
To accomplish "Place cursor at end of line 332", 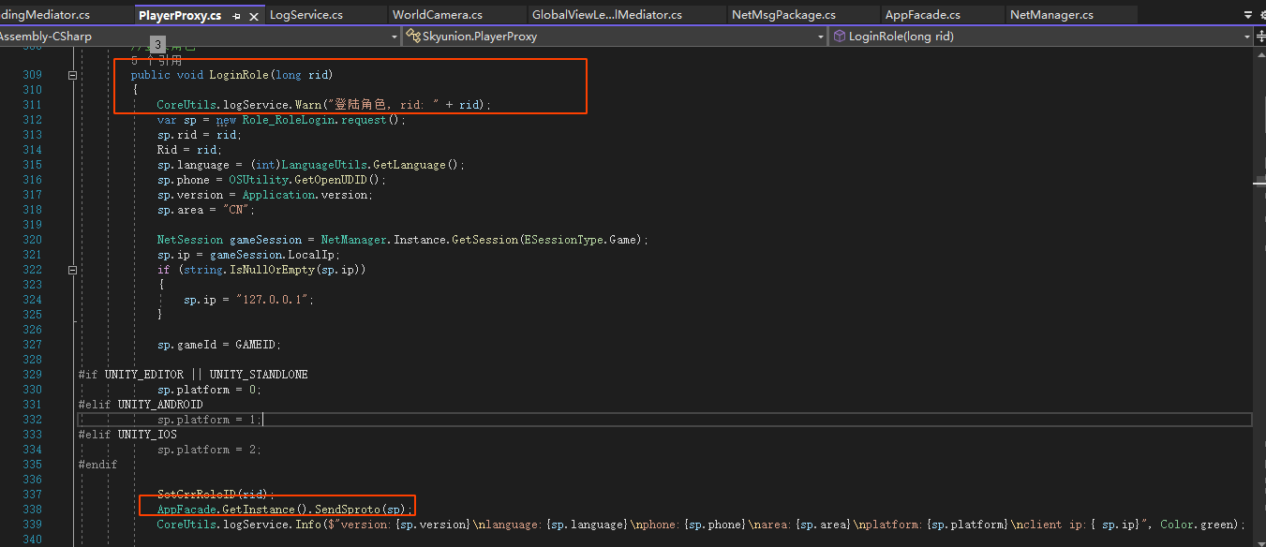I will (x=263, y=420).
